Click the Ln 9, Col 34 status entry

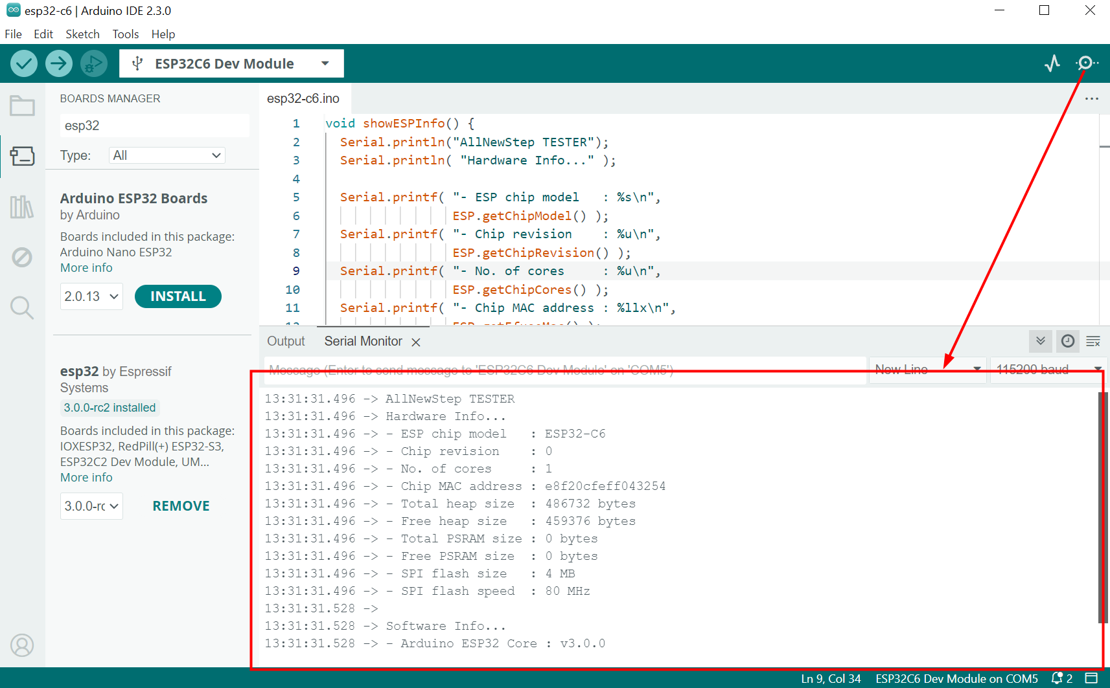(831, 678)
